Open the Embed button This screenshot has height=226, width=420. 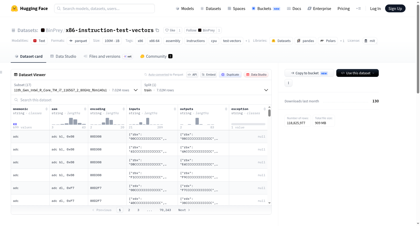(x=209, y=75)
